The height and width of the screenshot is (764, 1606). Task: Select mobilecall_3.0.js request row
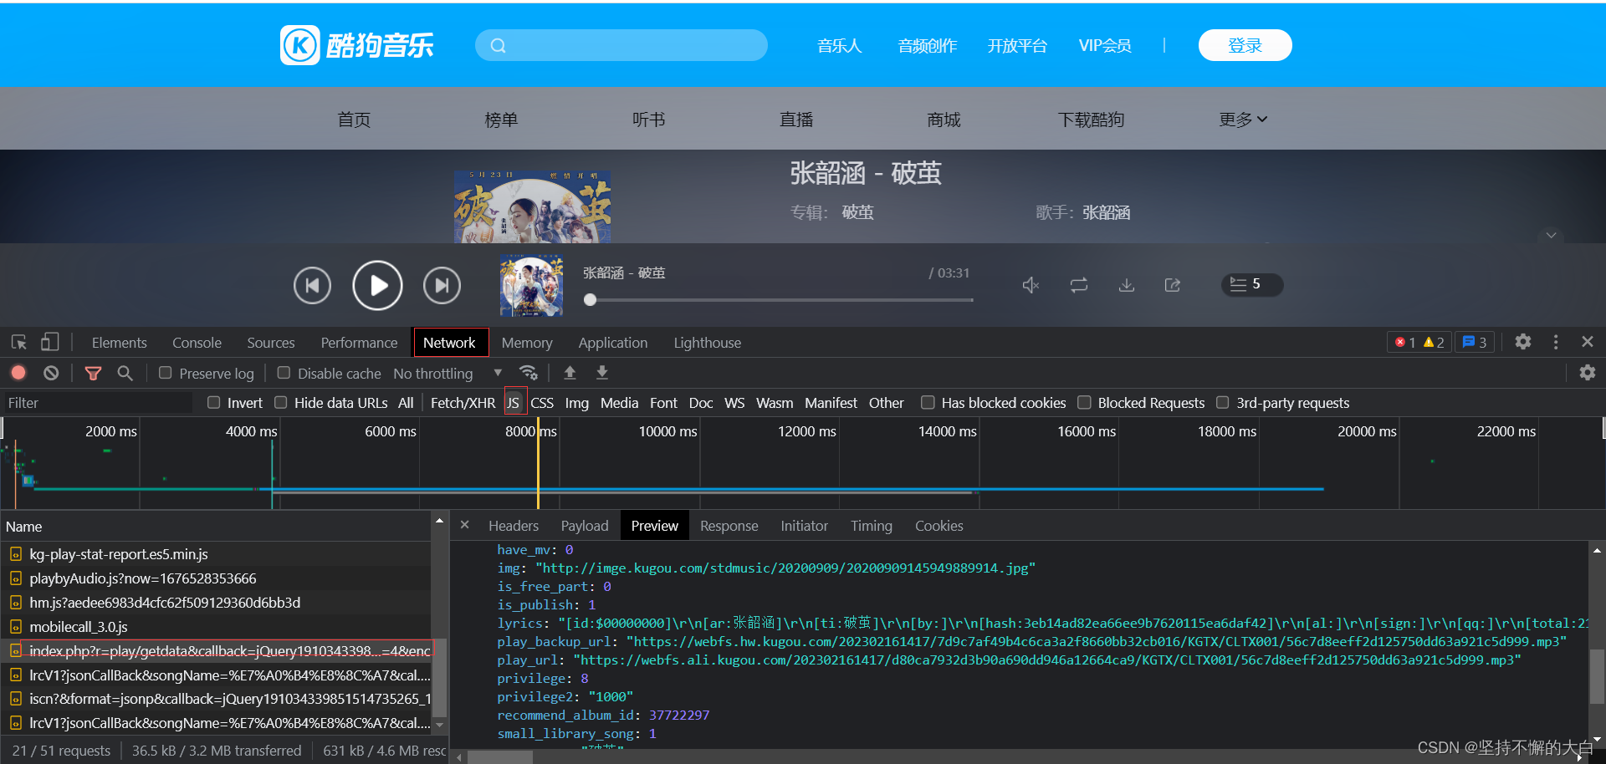(216, 626)
